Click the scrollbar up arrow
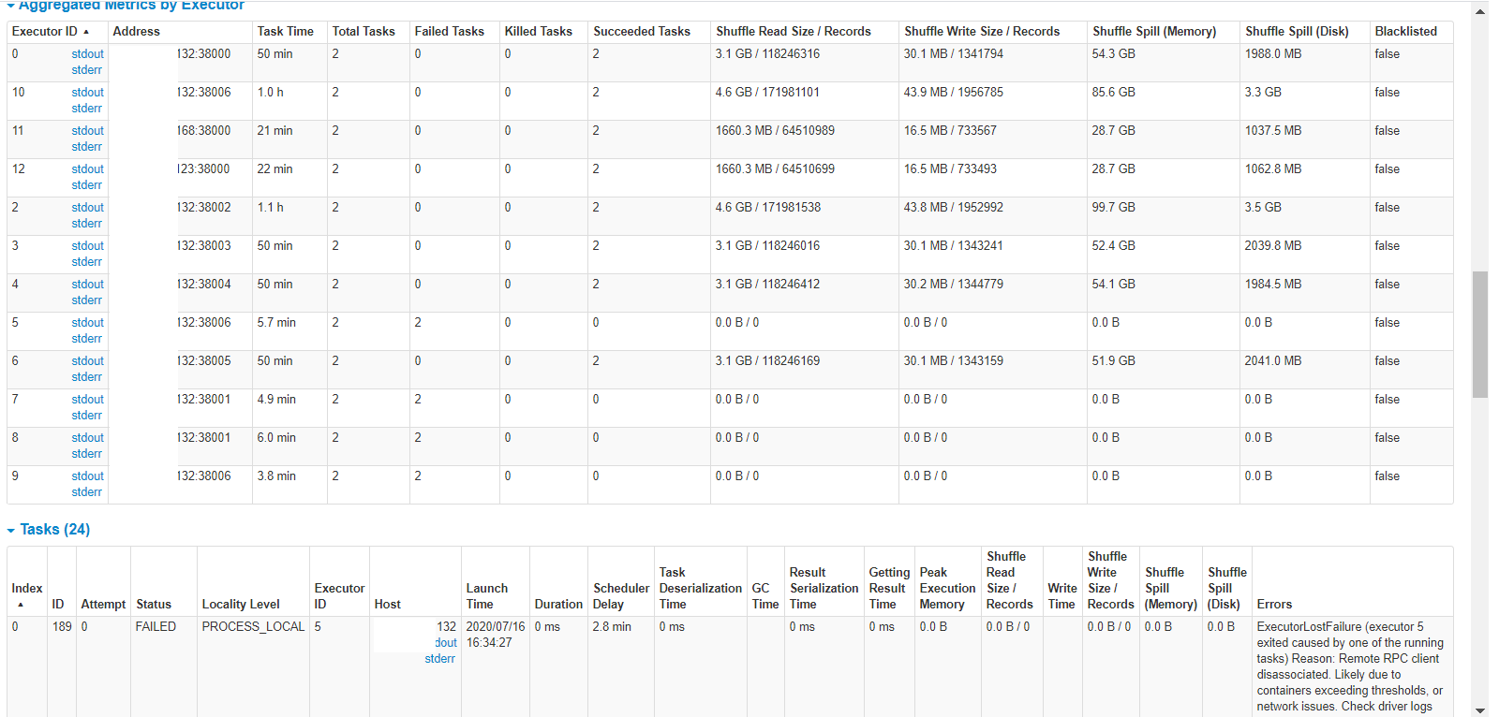 tap(1480, 11)
